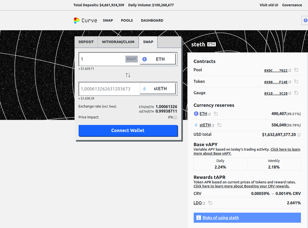The width and height of the screenshot is (308, 228).
Task: Open price impact info icon
Action: (175, 117)
